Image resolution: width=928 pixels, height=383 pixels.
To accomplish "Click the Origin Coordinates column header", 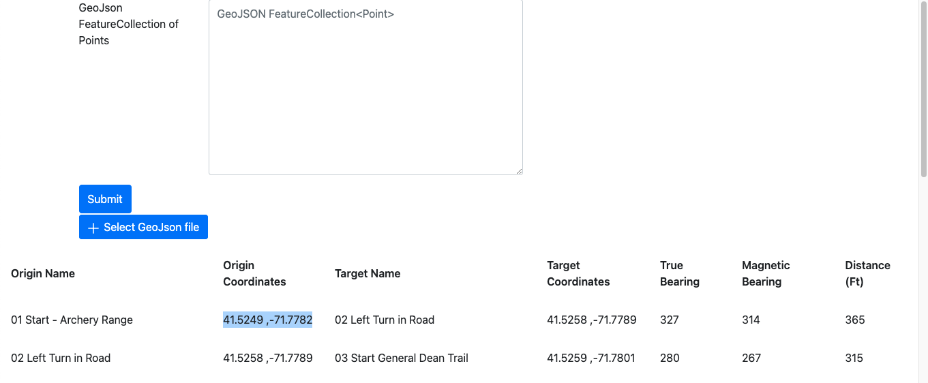I will coord(254,273).
